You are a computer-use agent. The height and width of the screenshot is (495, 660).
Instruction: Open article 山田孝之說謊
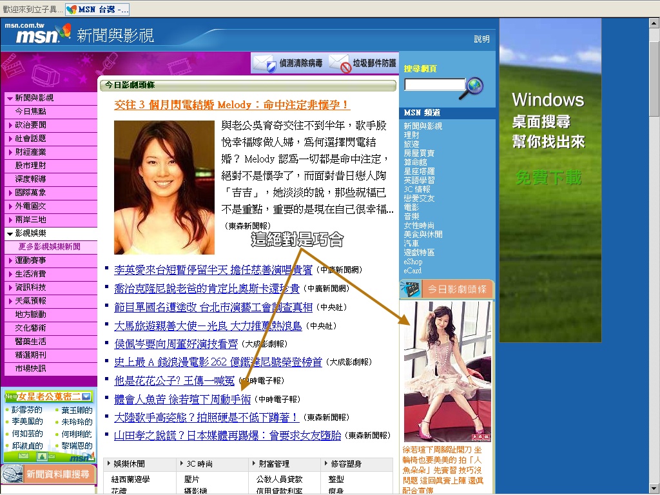(x=228, y=436)
